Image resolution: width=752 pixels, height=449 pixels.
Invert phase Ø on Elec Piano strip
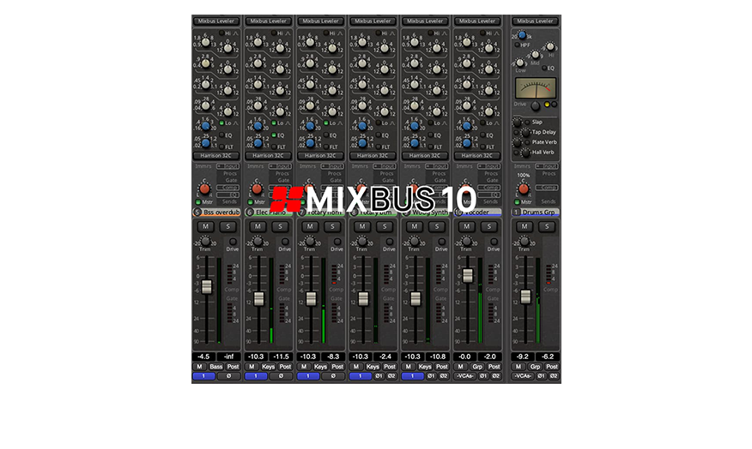281,376
